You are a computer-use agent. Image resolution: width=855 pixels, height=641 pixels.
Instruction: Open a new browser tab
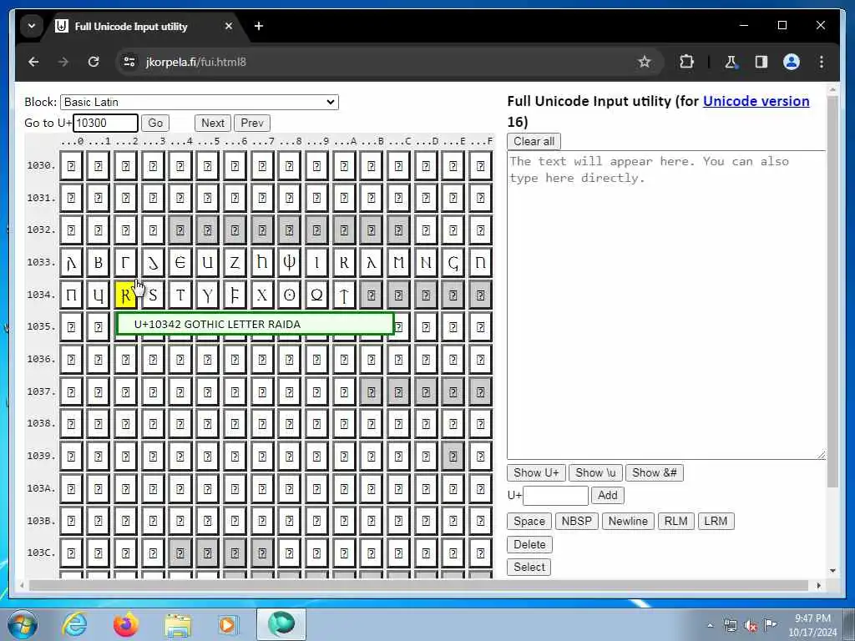(x=259, y=26)
